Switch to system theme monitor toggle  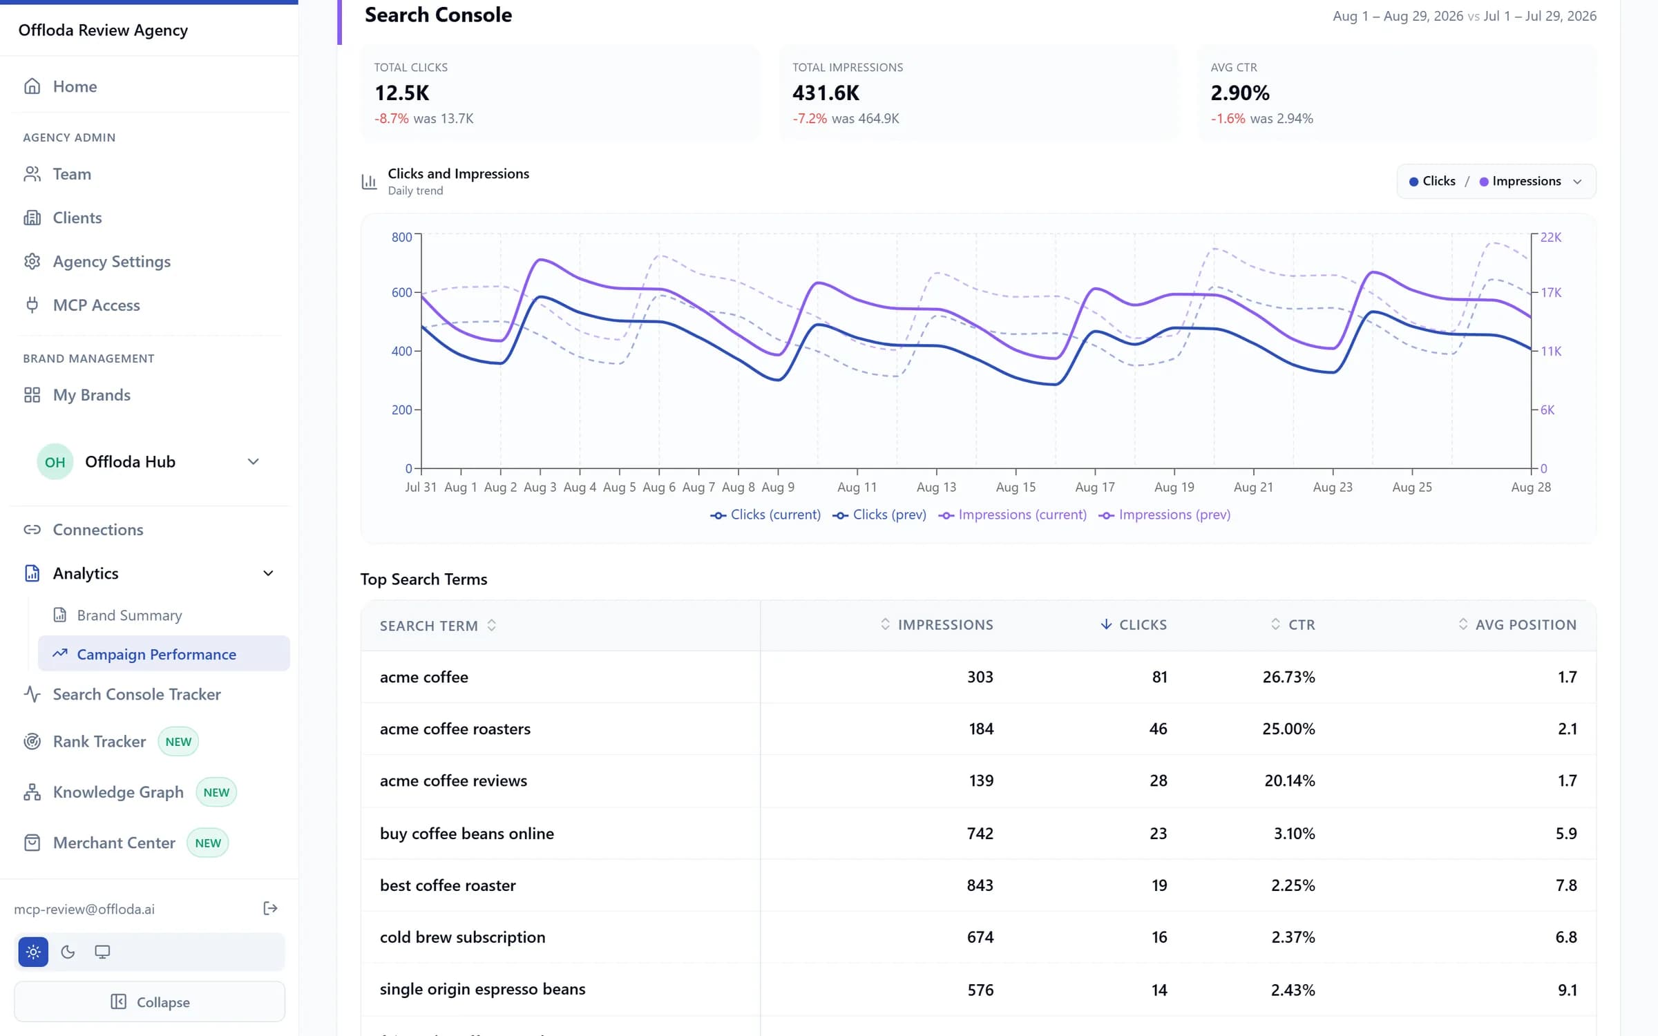102,952
